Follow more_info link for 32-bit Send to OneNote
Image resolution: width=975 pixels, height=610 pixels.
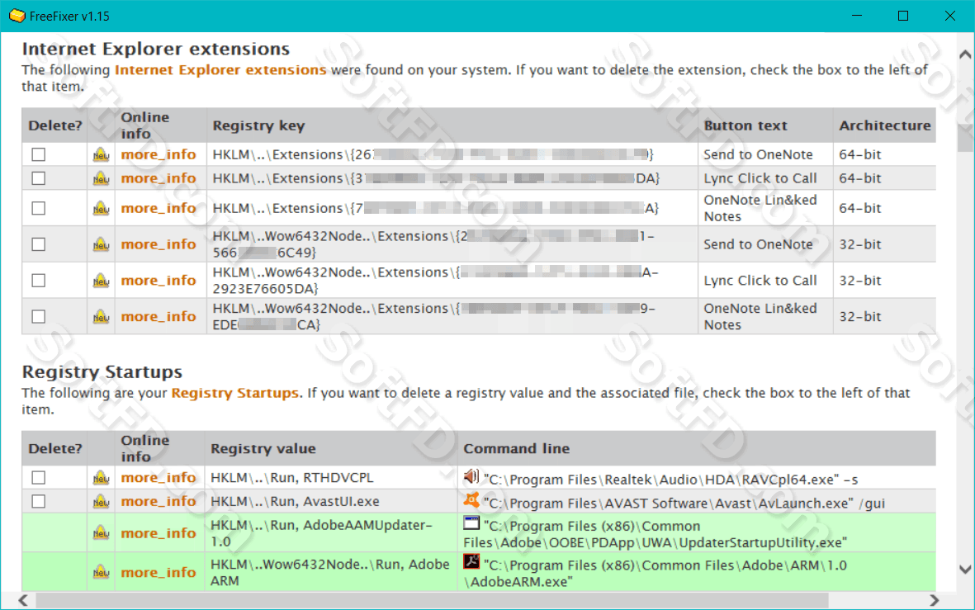[159, 244]
